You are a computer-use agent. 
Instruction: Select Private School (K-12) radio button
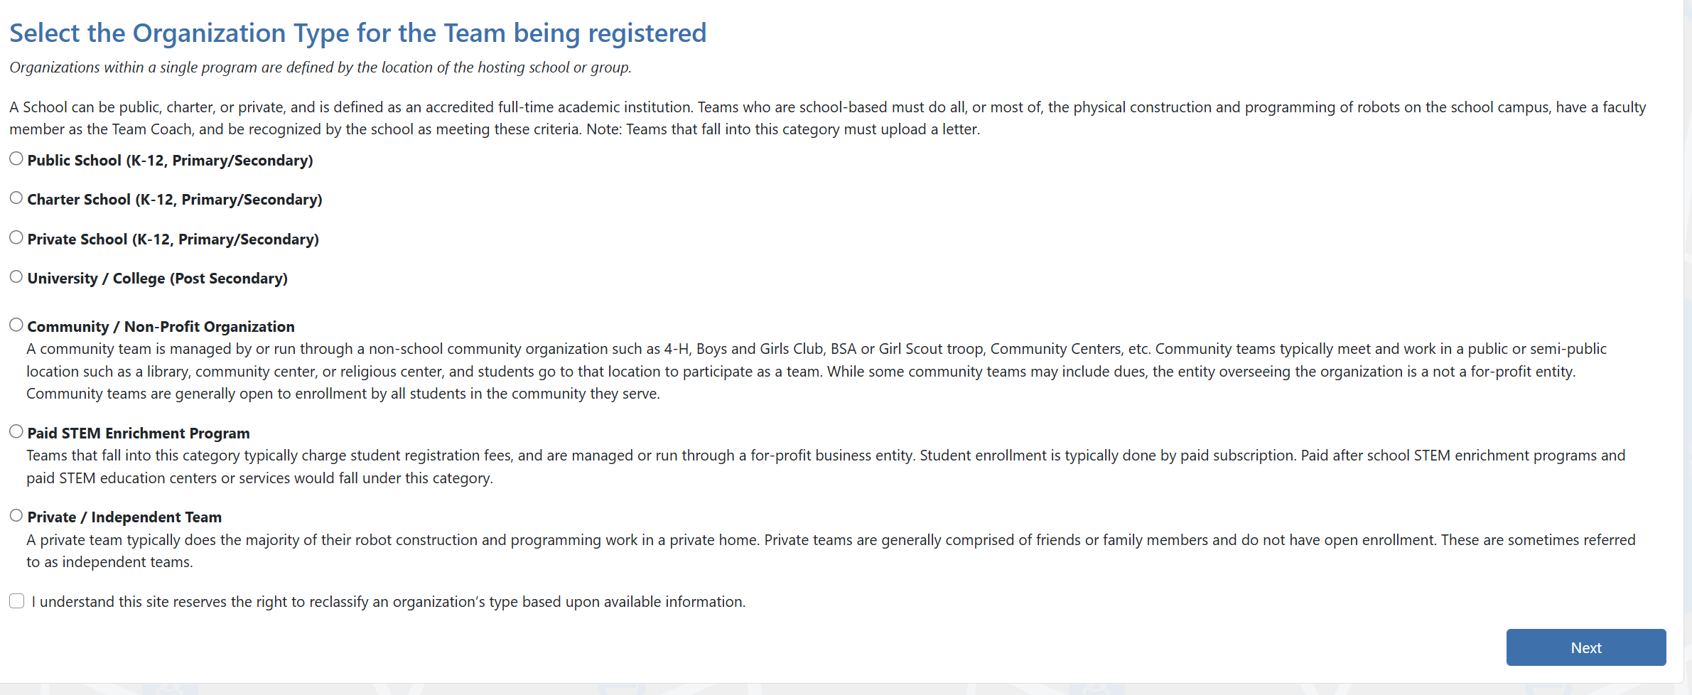(x=16, y=237)
